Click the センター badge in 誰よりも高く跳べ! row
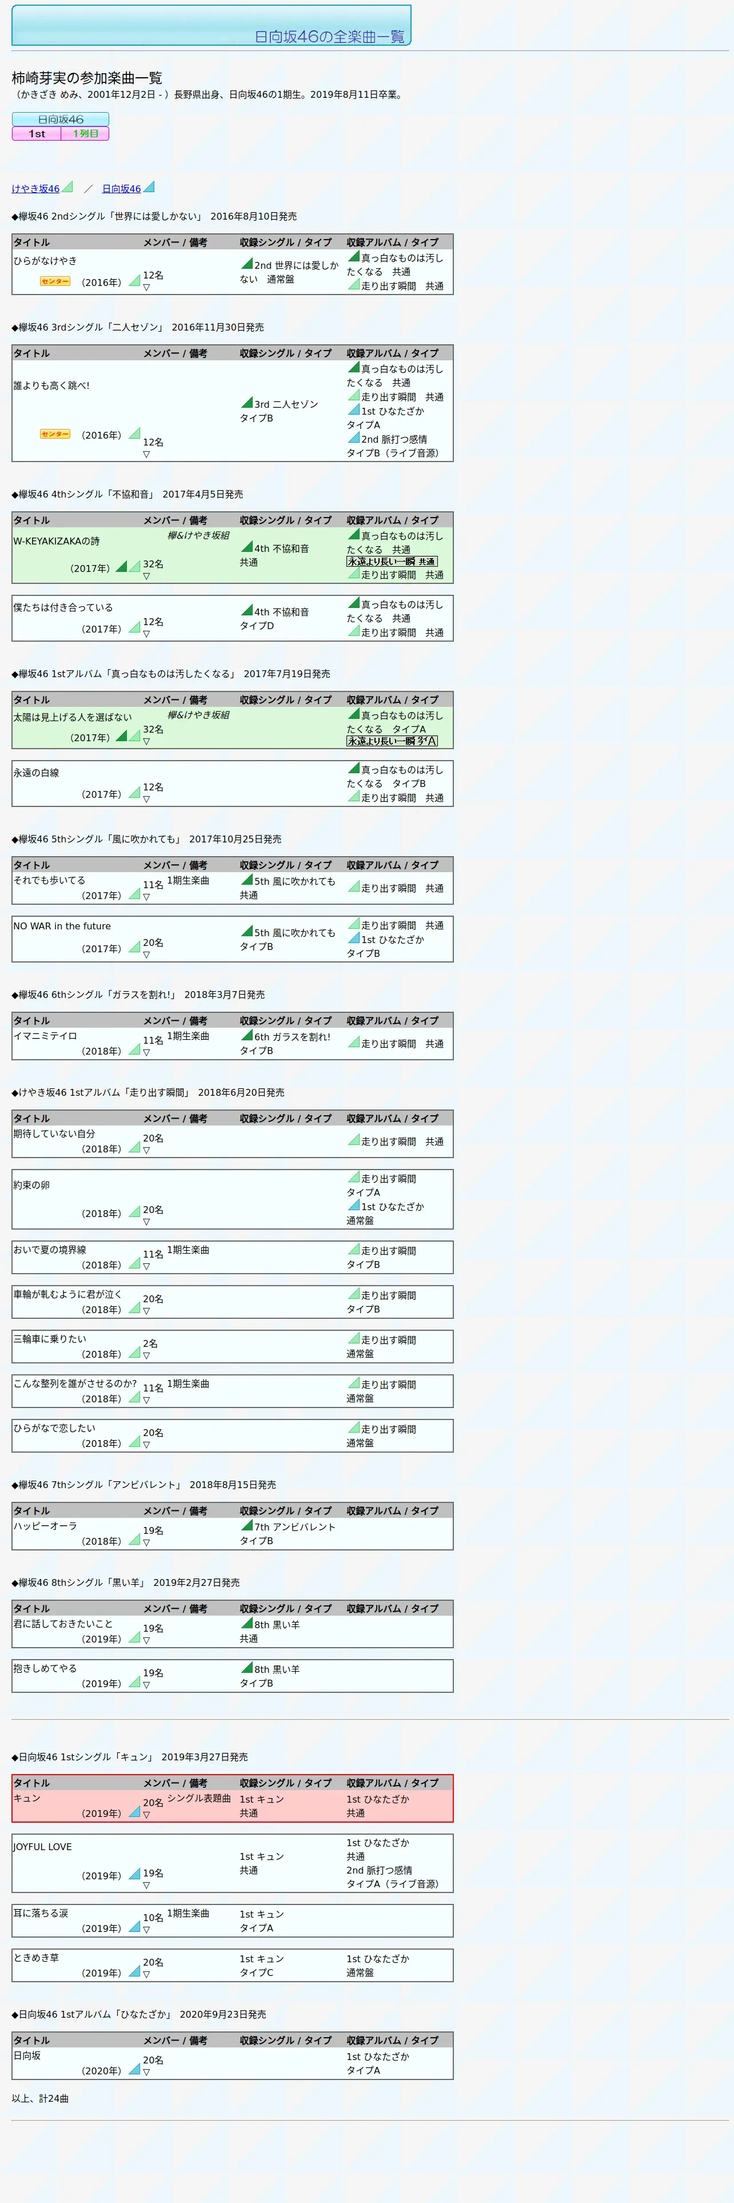Screen dimensions: 734x2203 [55, 435]
